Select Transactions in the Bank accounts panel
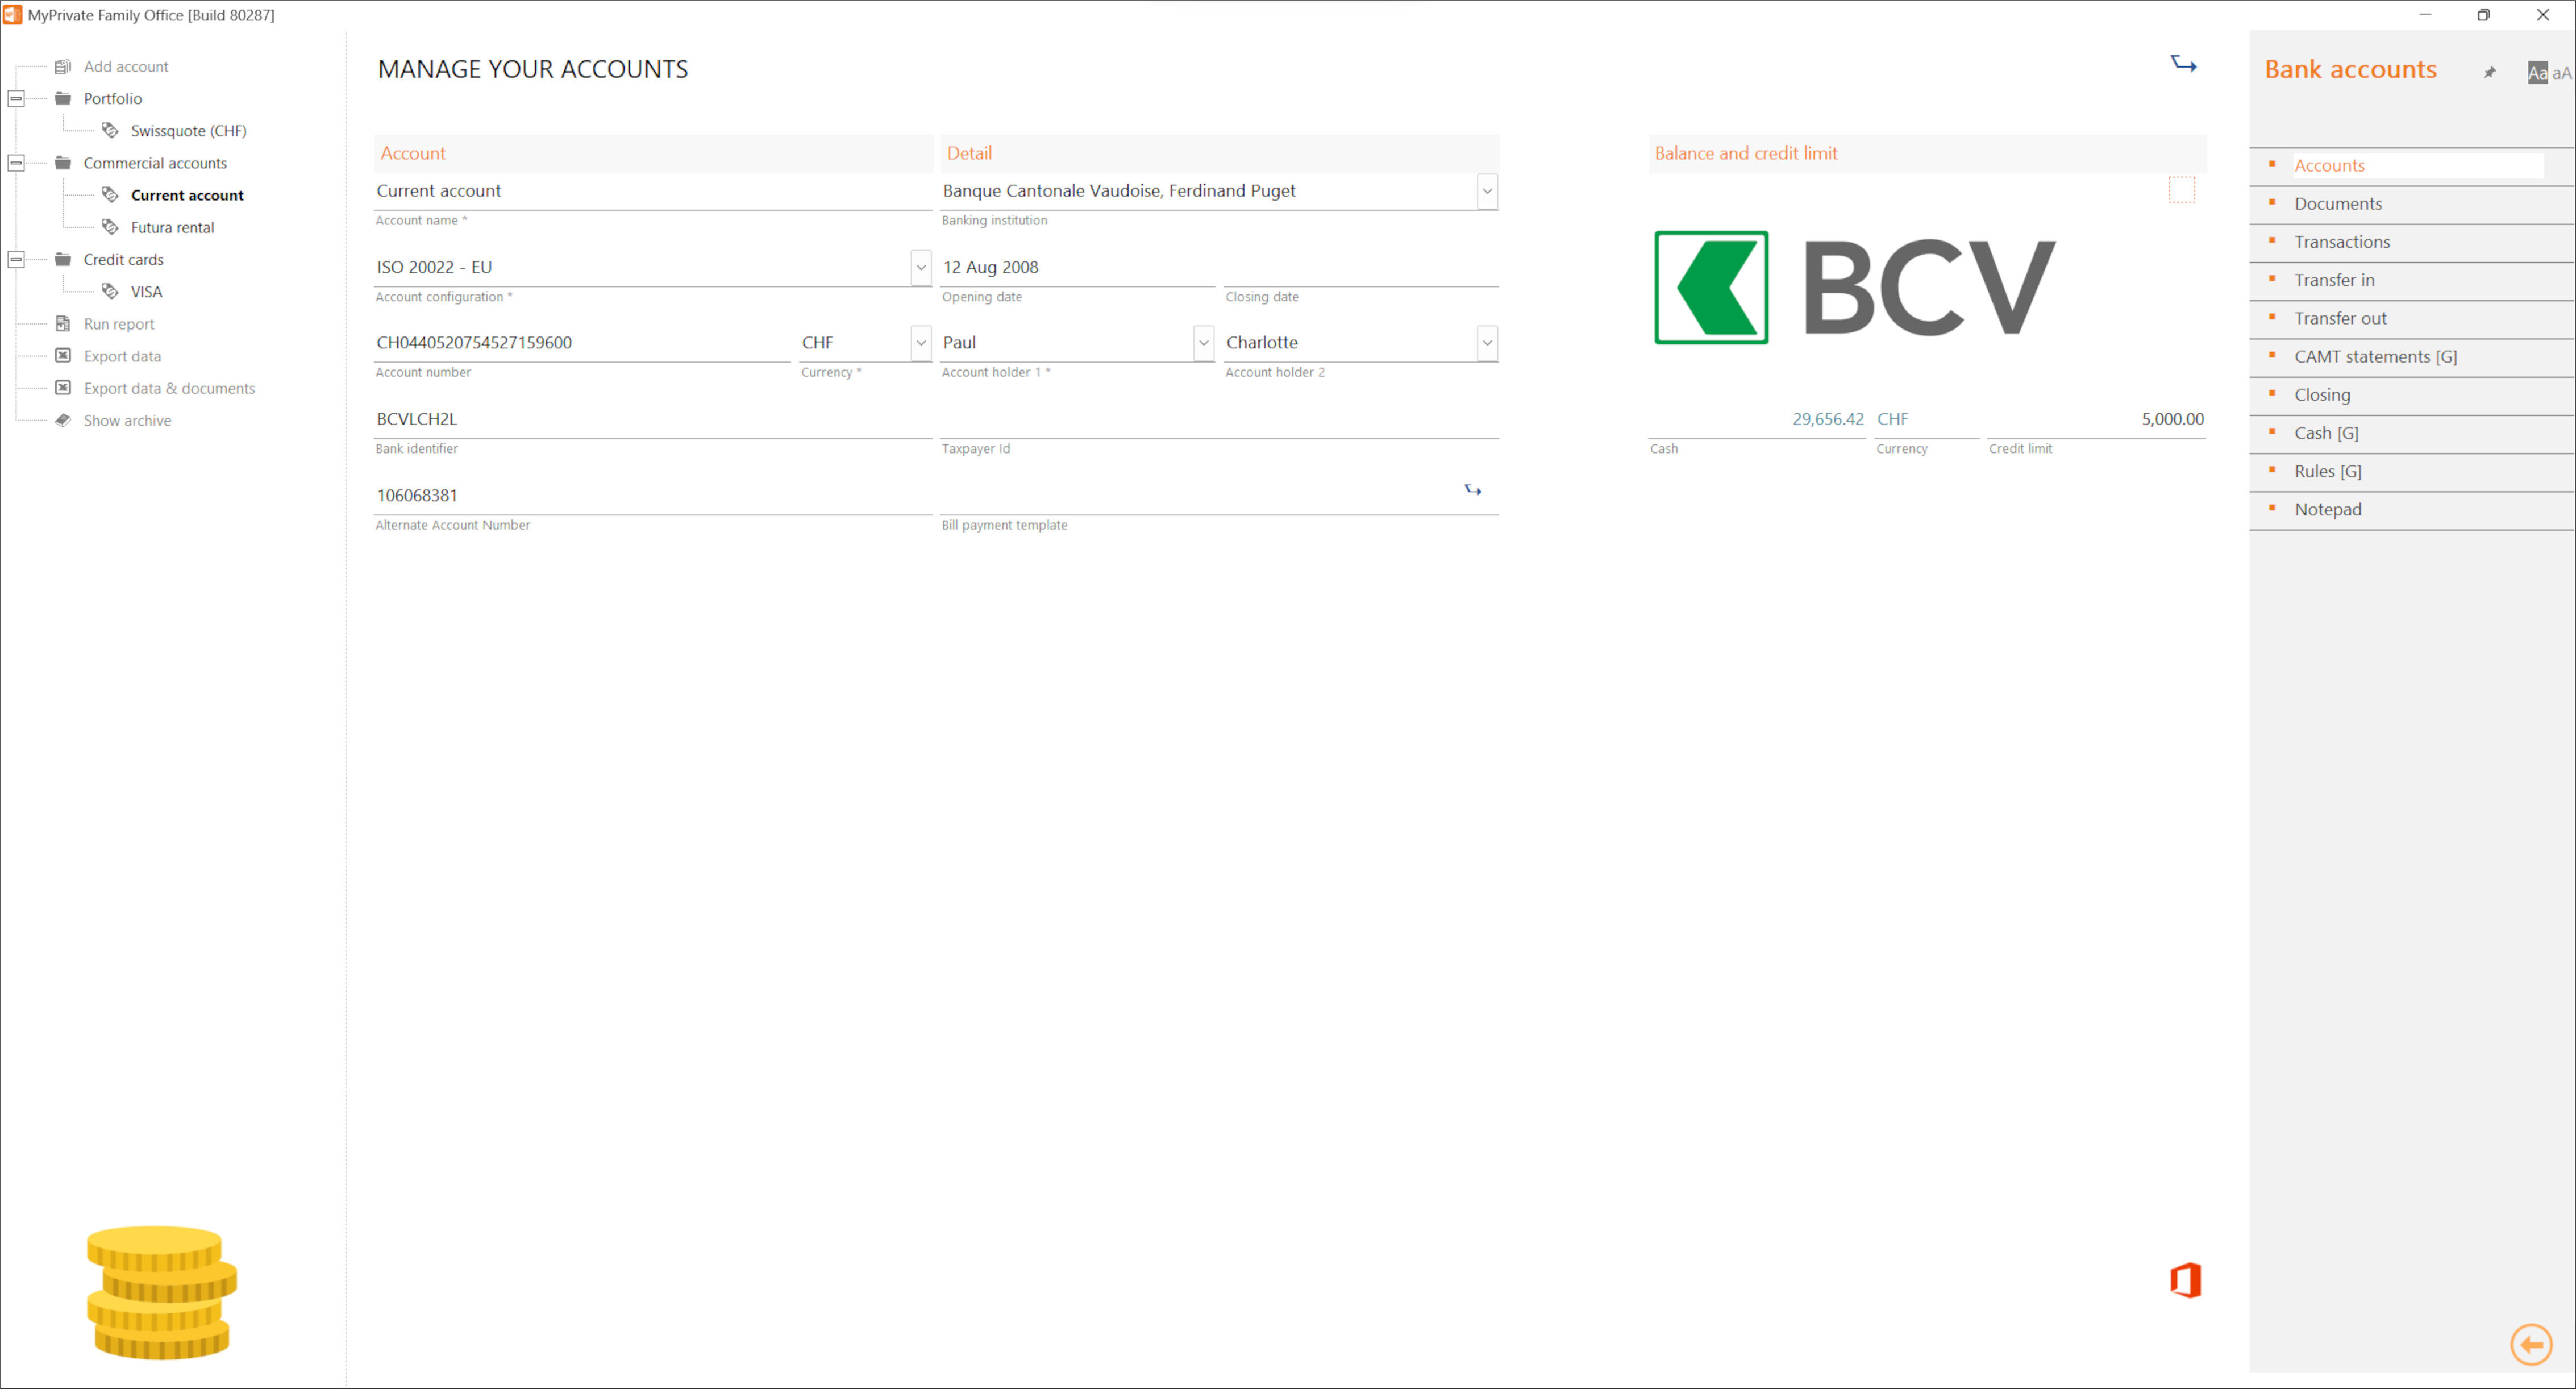 (2342, 241)
